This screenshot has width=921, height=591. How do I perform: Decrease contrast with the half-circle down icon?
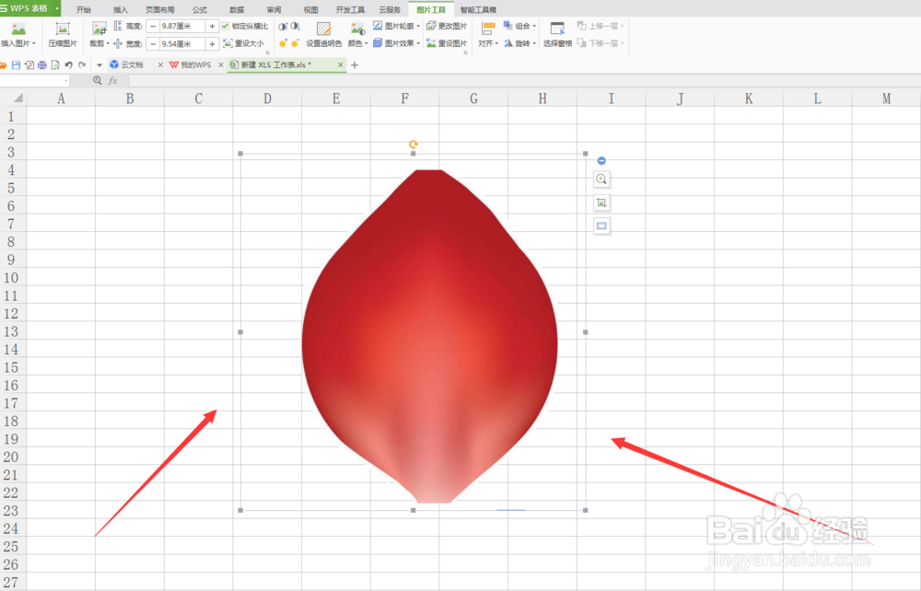295,27
